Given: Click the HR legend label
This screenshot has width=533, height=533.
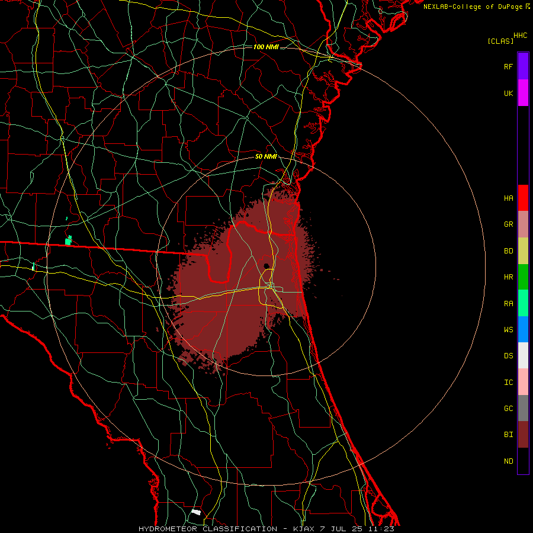Looking at the screenshot, I should click(x=508, y=277).
